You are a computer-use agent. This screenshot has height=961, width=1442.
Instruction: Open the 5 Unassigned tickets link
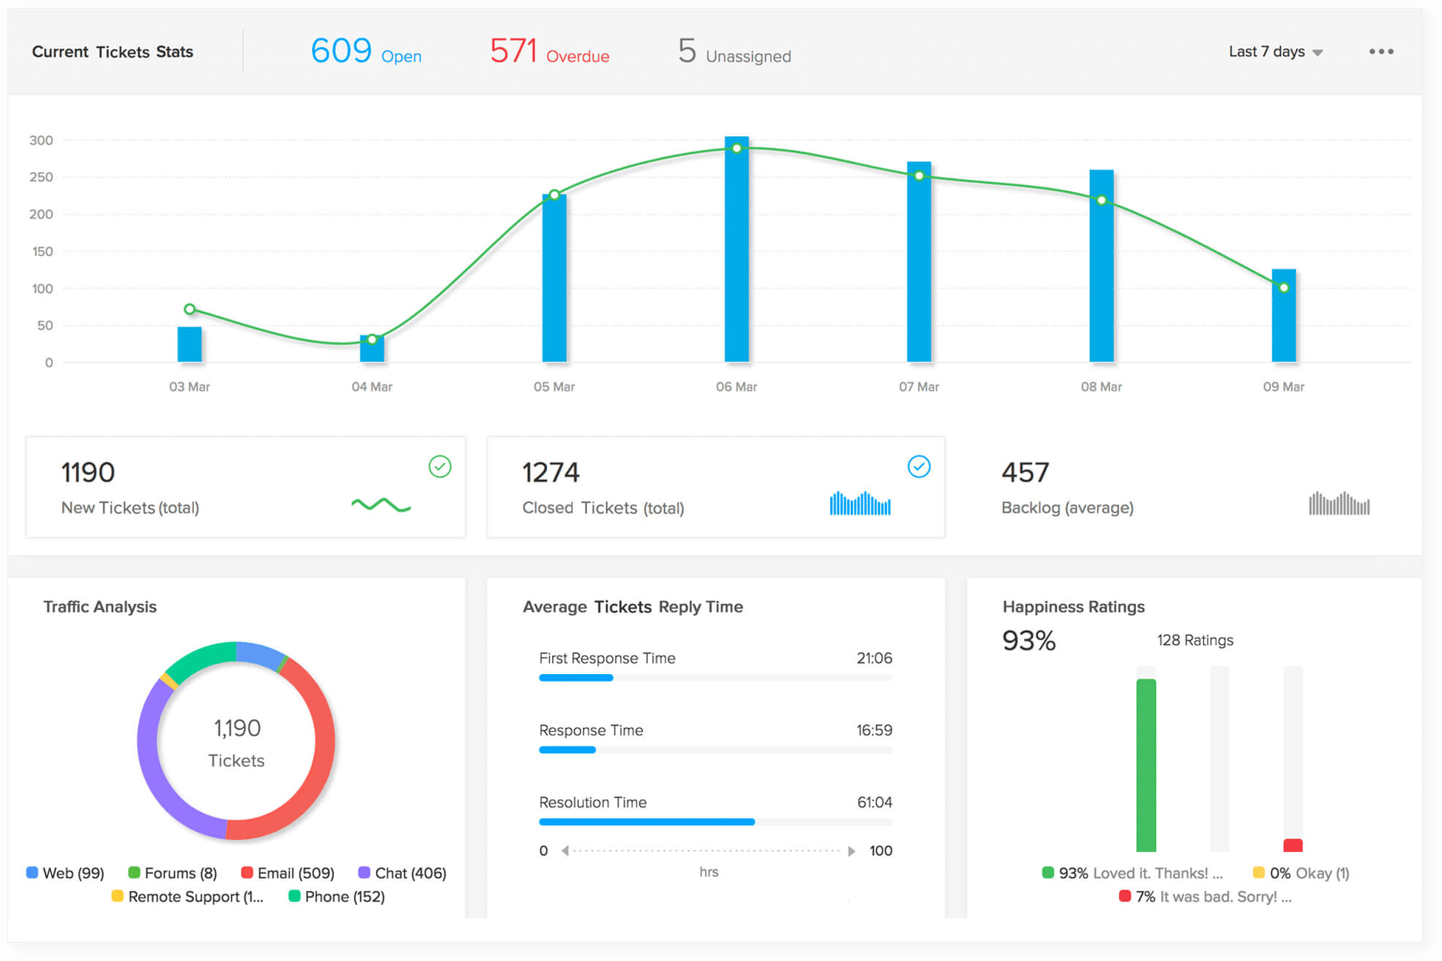pos(734,53)
